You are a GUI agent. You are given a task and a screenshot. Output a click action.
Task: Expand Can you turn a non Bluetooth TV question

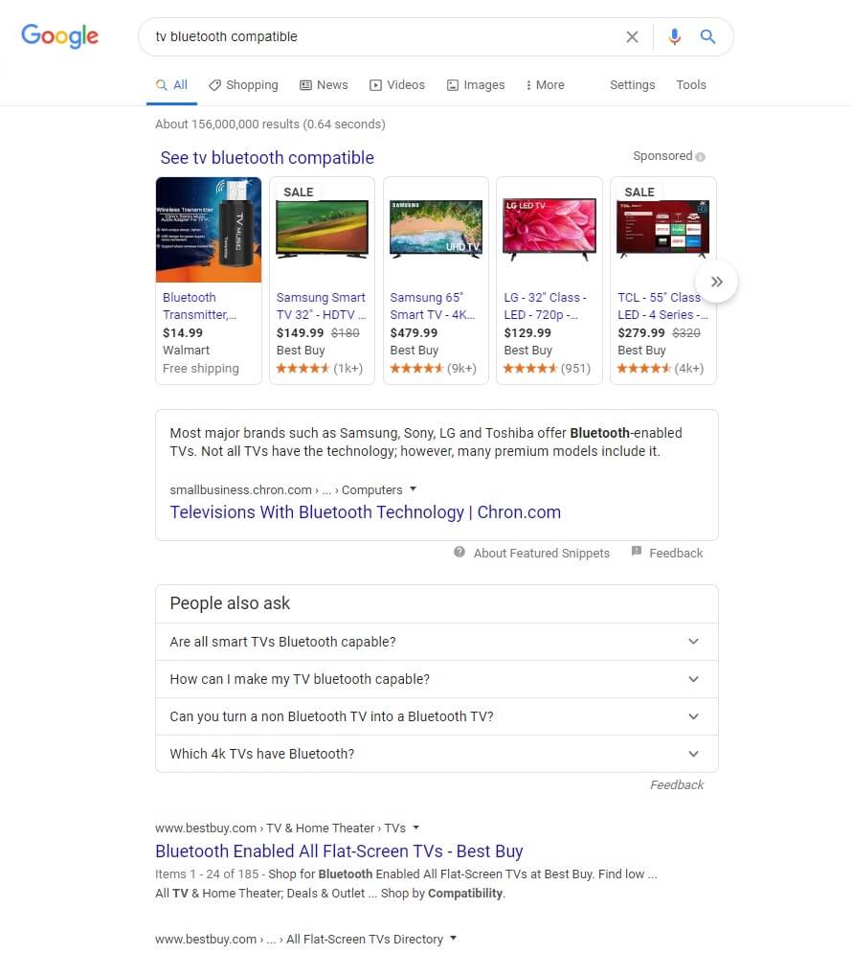point(437,716)
